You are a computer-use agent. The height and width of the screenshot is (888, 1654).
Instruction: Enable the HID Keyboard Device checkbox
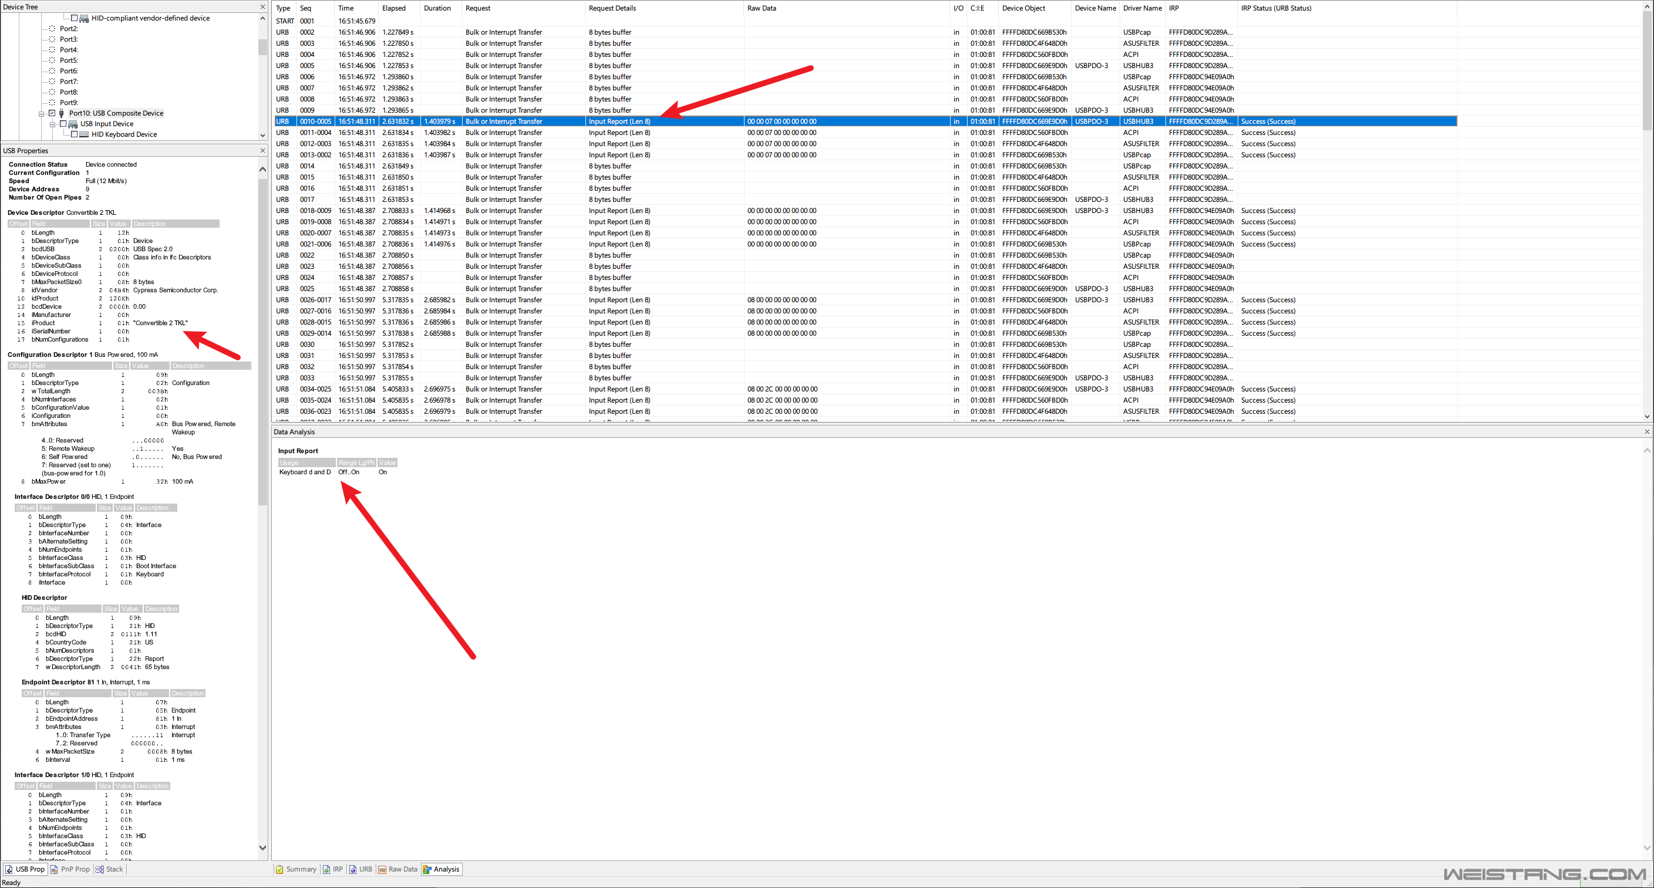74,135
